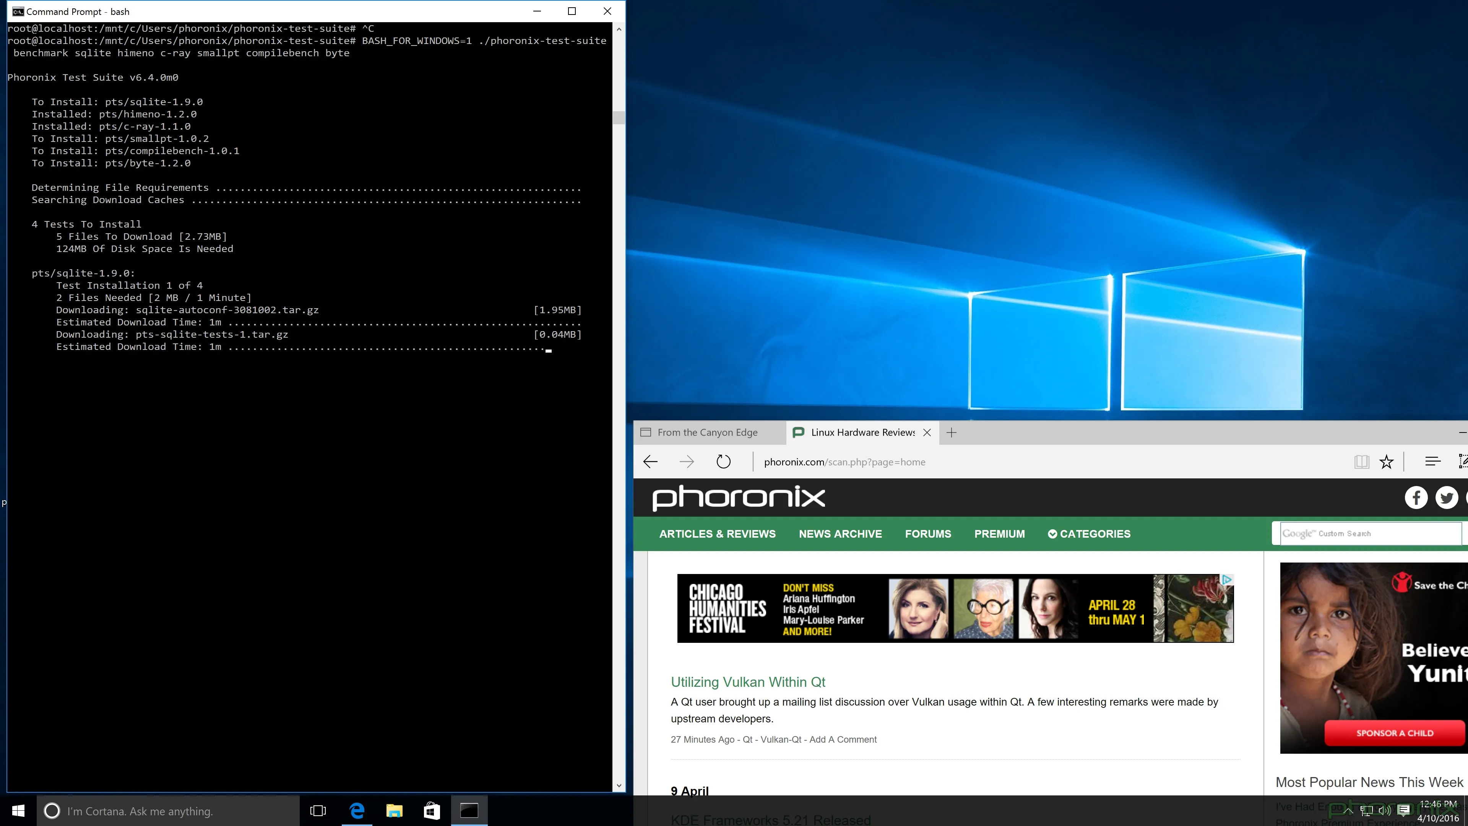
Task: Click the AdChoices icon on festival banner
Action: tap(1227, 580)
